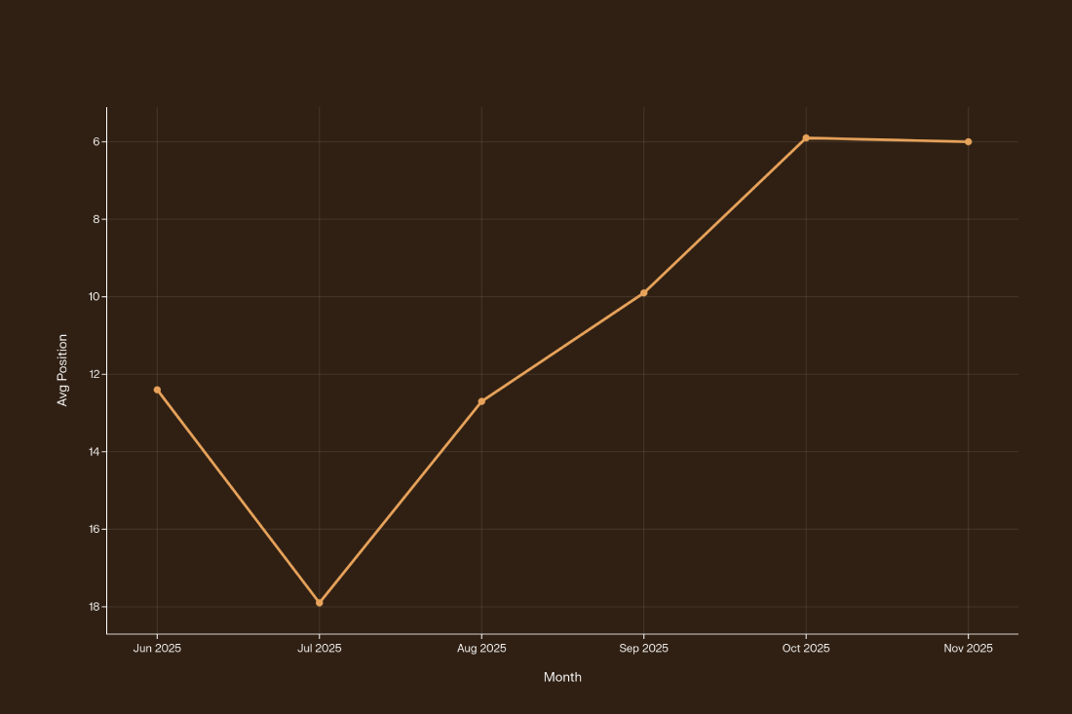Click the Nov 2025 data point
This screenshot has width=1072, height=714.
[x=968, y=142]
